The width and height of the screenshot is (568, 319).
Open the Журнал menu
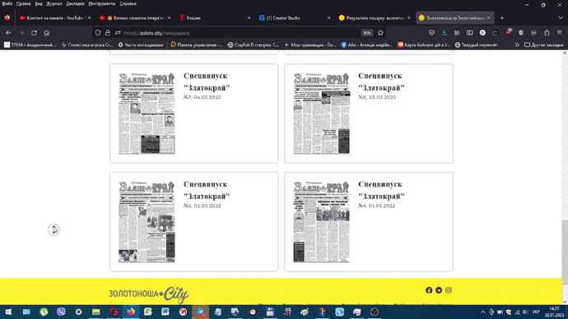tap(54, 3)
